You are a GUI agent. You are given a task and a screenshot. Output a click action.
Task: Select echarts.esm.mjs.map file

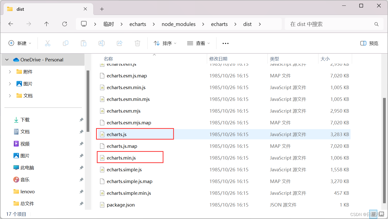click(223, 123)
